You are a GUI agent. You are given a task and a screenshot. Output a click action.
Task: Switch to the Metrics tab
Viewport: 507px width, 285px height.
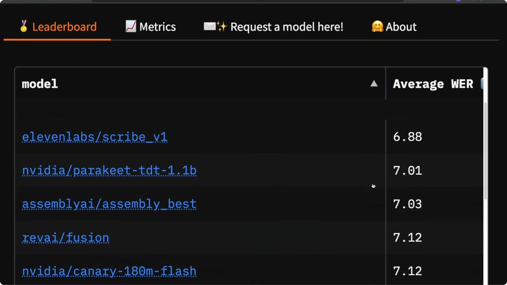pos(157,27)
